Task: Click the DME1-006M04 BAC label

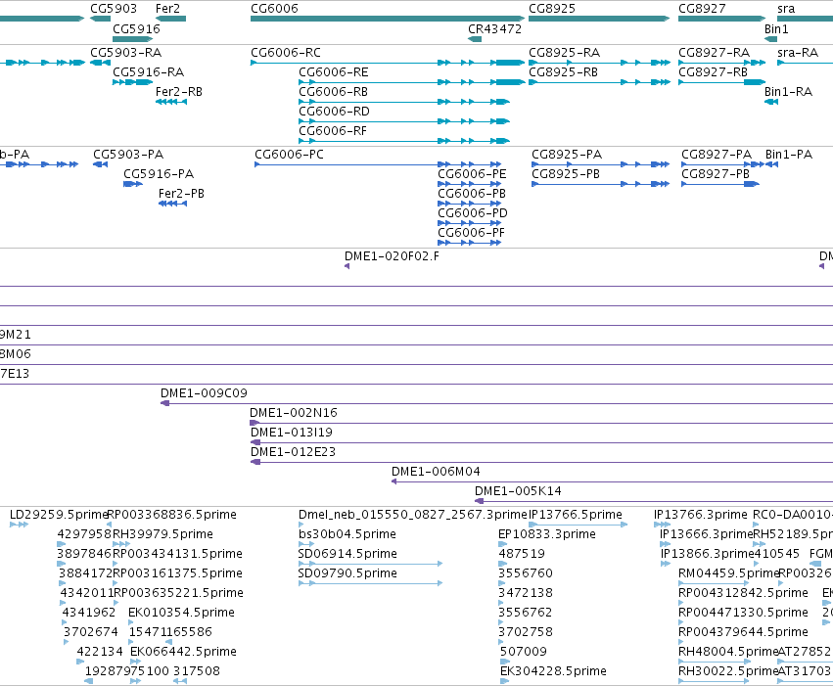Action: coord(436,472)
